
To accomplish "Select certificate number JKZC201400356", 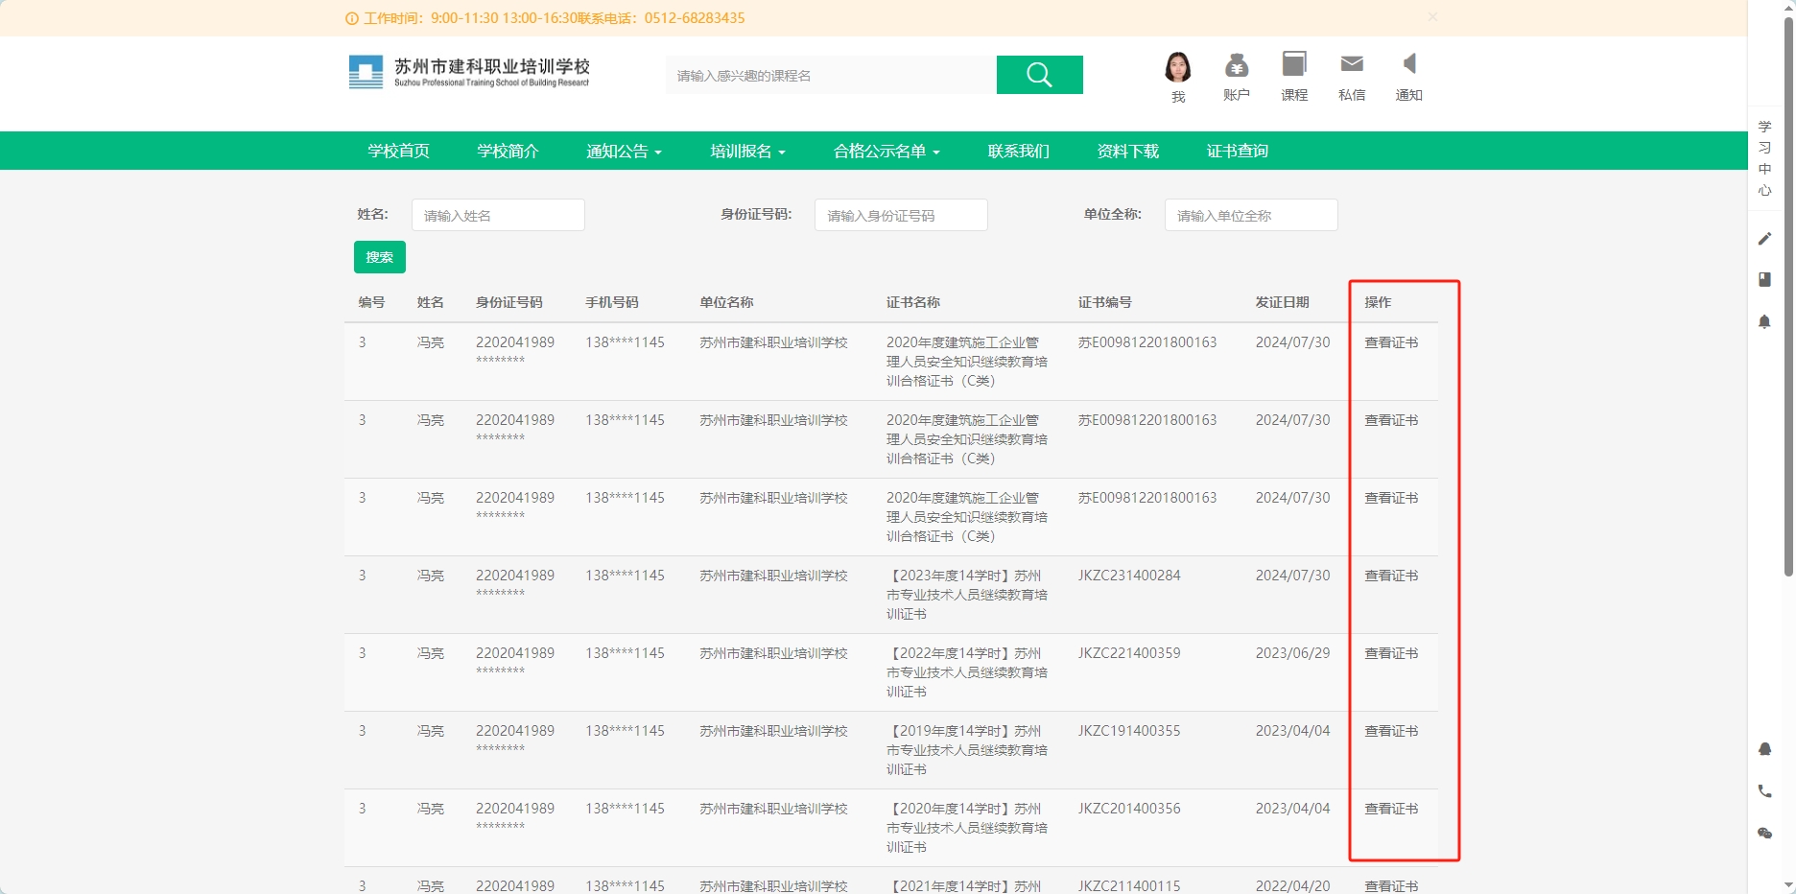I will click(x=1129, y=809).
